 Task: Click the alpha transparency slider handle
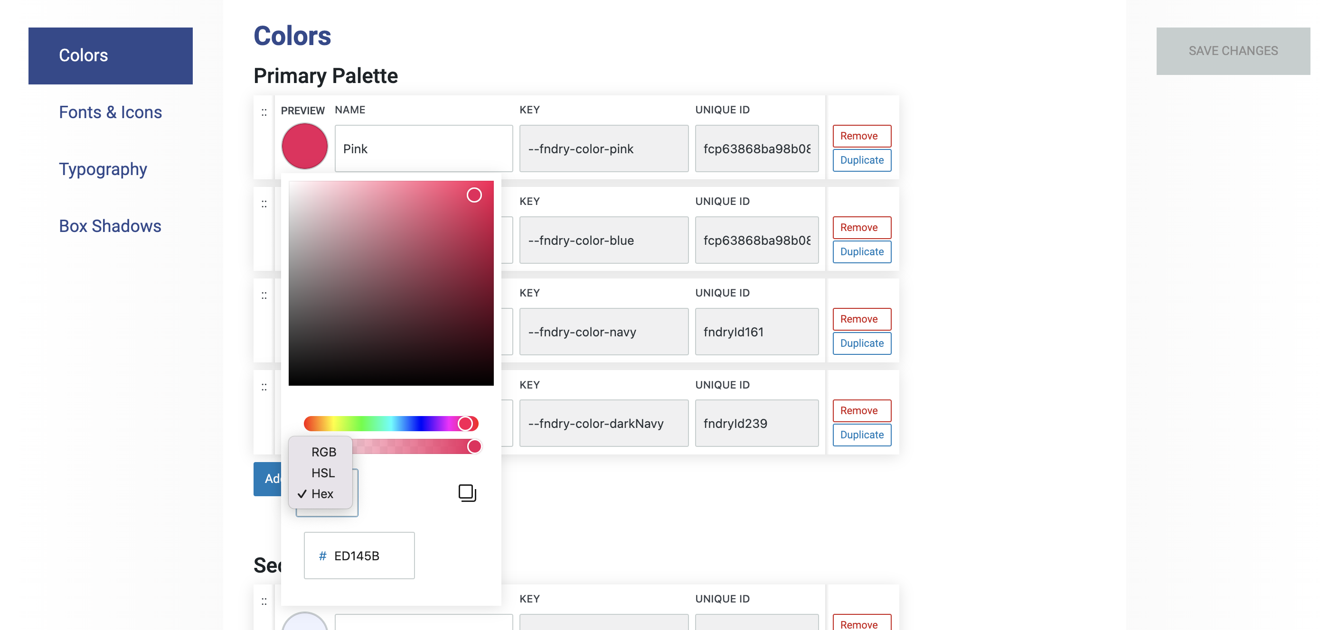474,446
